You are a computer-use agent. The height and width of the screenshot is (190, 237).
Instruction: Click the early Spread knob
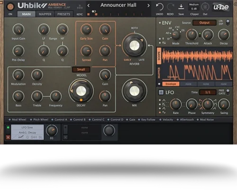click(86, 51)
